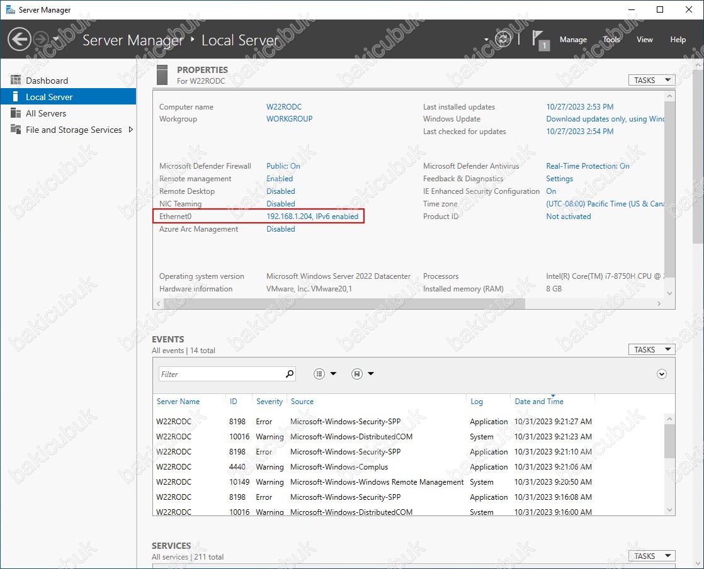
Task: Click the search magnifier in Filter box
Action: [x=290, y=374]
